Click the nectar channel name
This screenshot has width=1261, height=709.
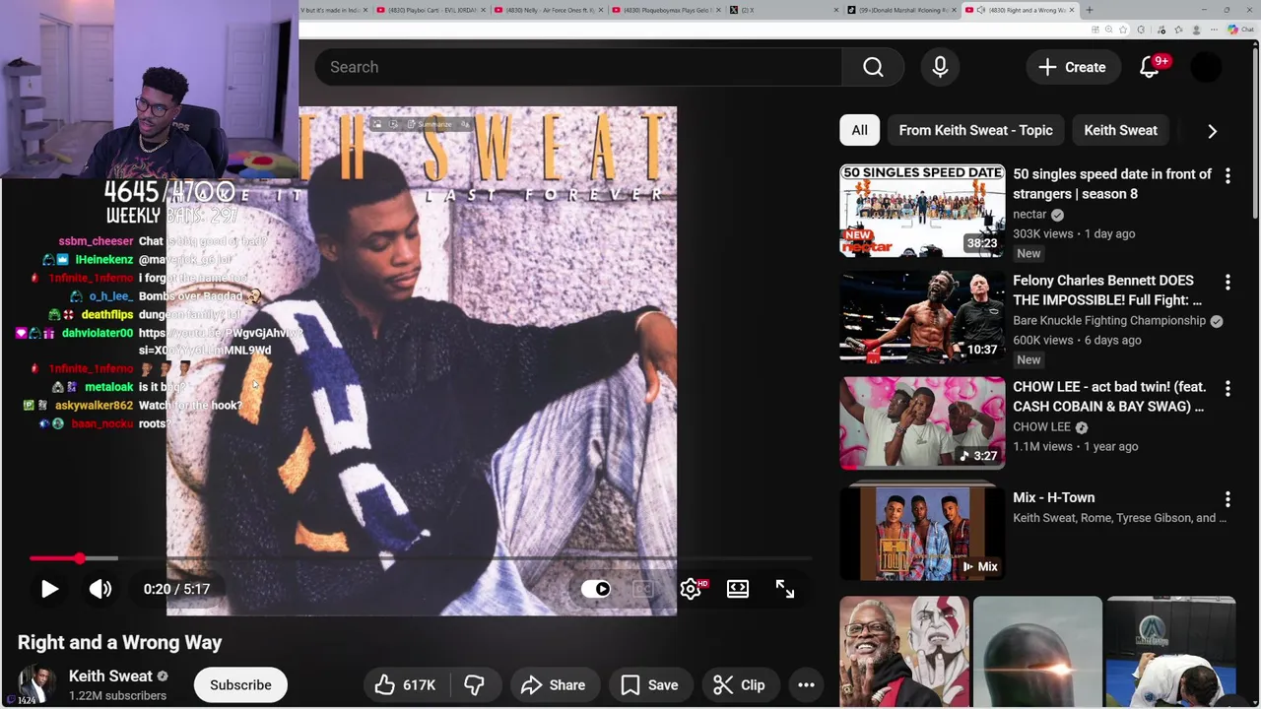[1029, 215]
